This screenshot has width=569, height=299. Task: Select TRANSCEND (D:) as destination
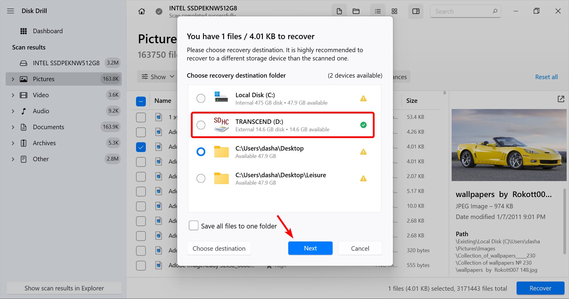[201, 125]
